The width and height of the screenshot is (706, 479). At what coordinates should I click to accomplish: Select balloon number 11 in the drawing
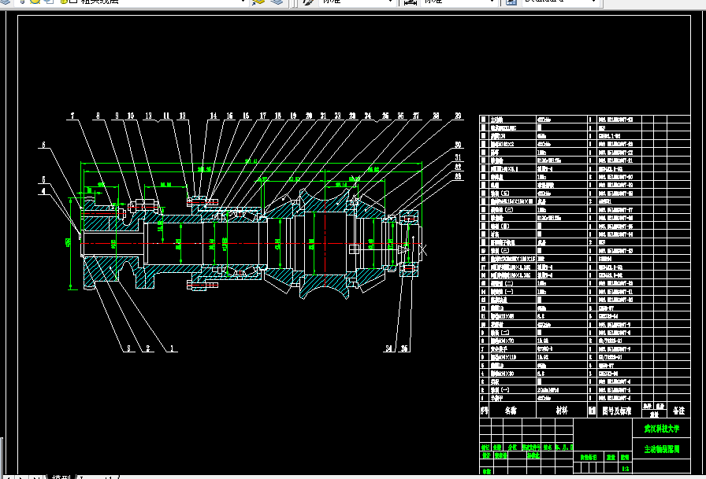tap(166, 116)
